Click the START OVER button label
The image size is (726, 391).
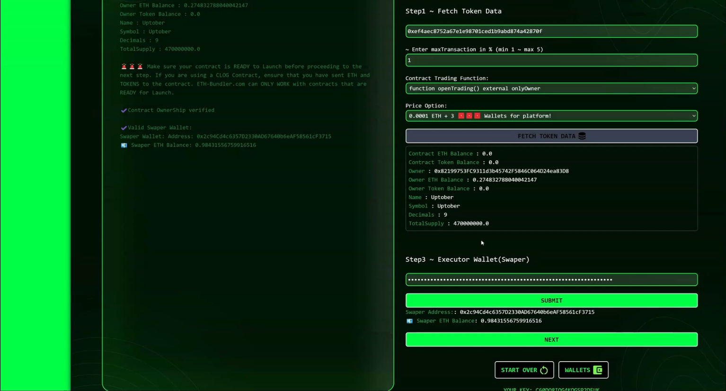pyautogui.click(x=519, y=370)
